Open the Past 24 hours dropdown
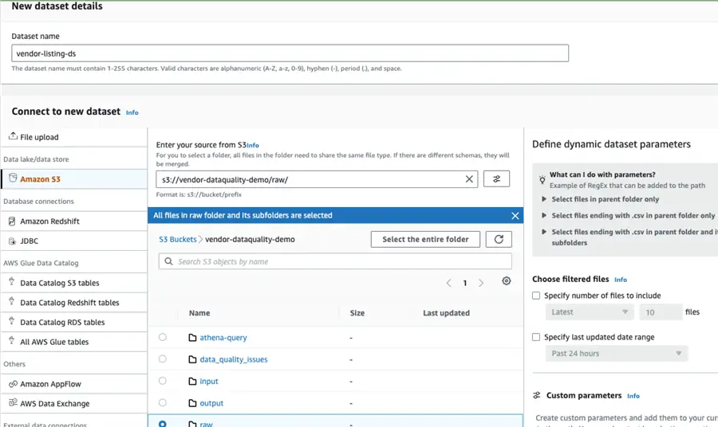Viewport: 718px width, 427px height. 617,354
